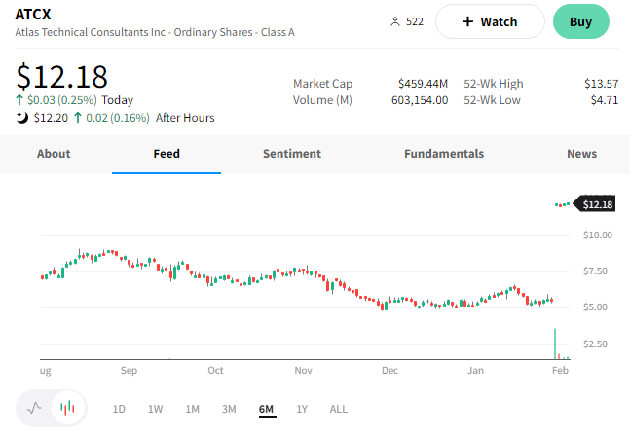Viewport: 630px width, 434px height.
Task: Click the $12.18 price tag on chart
Action: pos(598,204)
